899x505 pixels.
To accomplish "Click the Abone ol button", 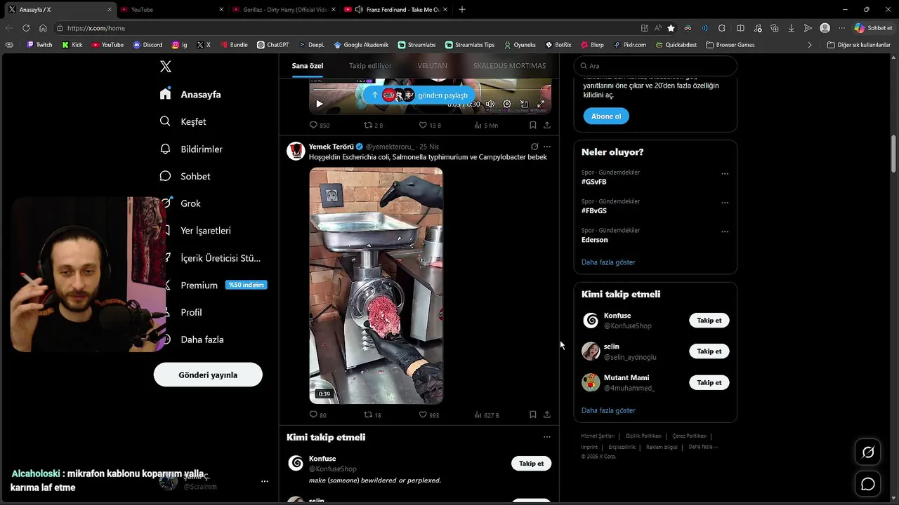I will coord(606,116).
